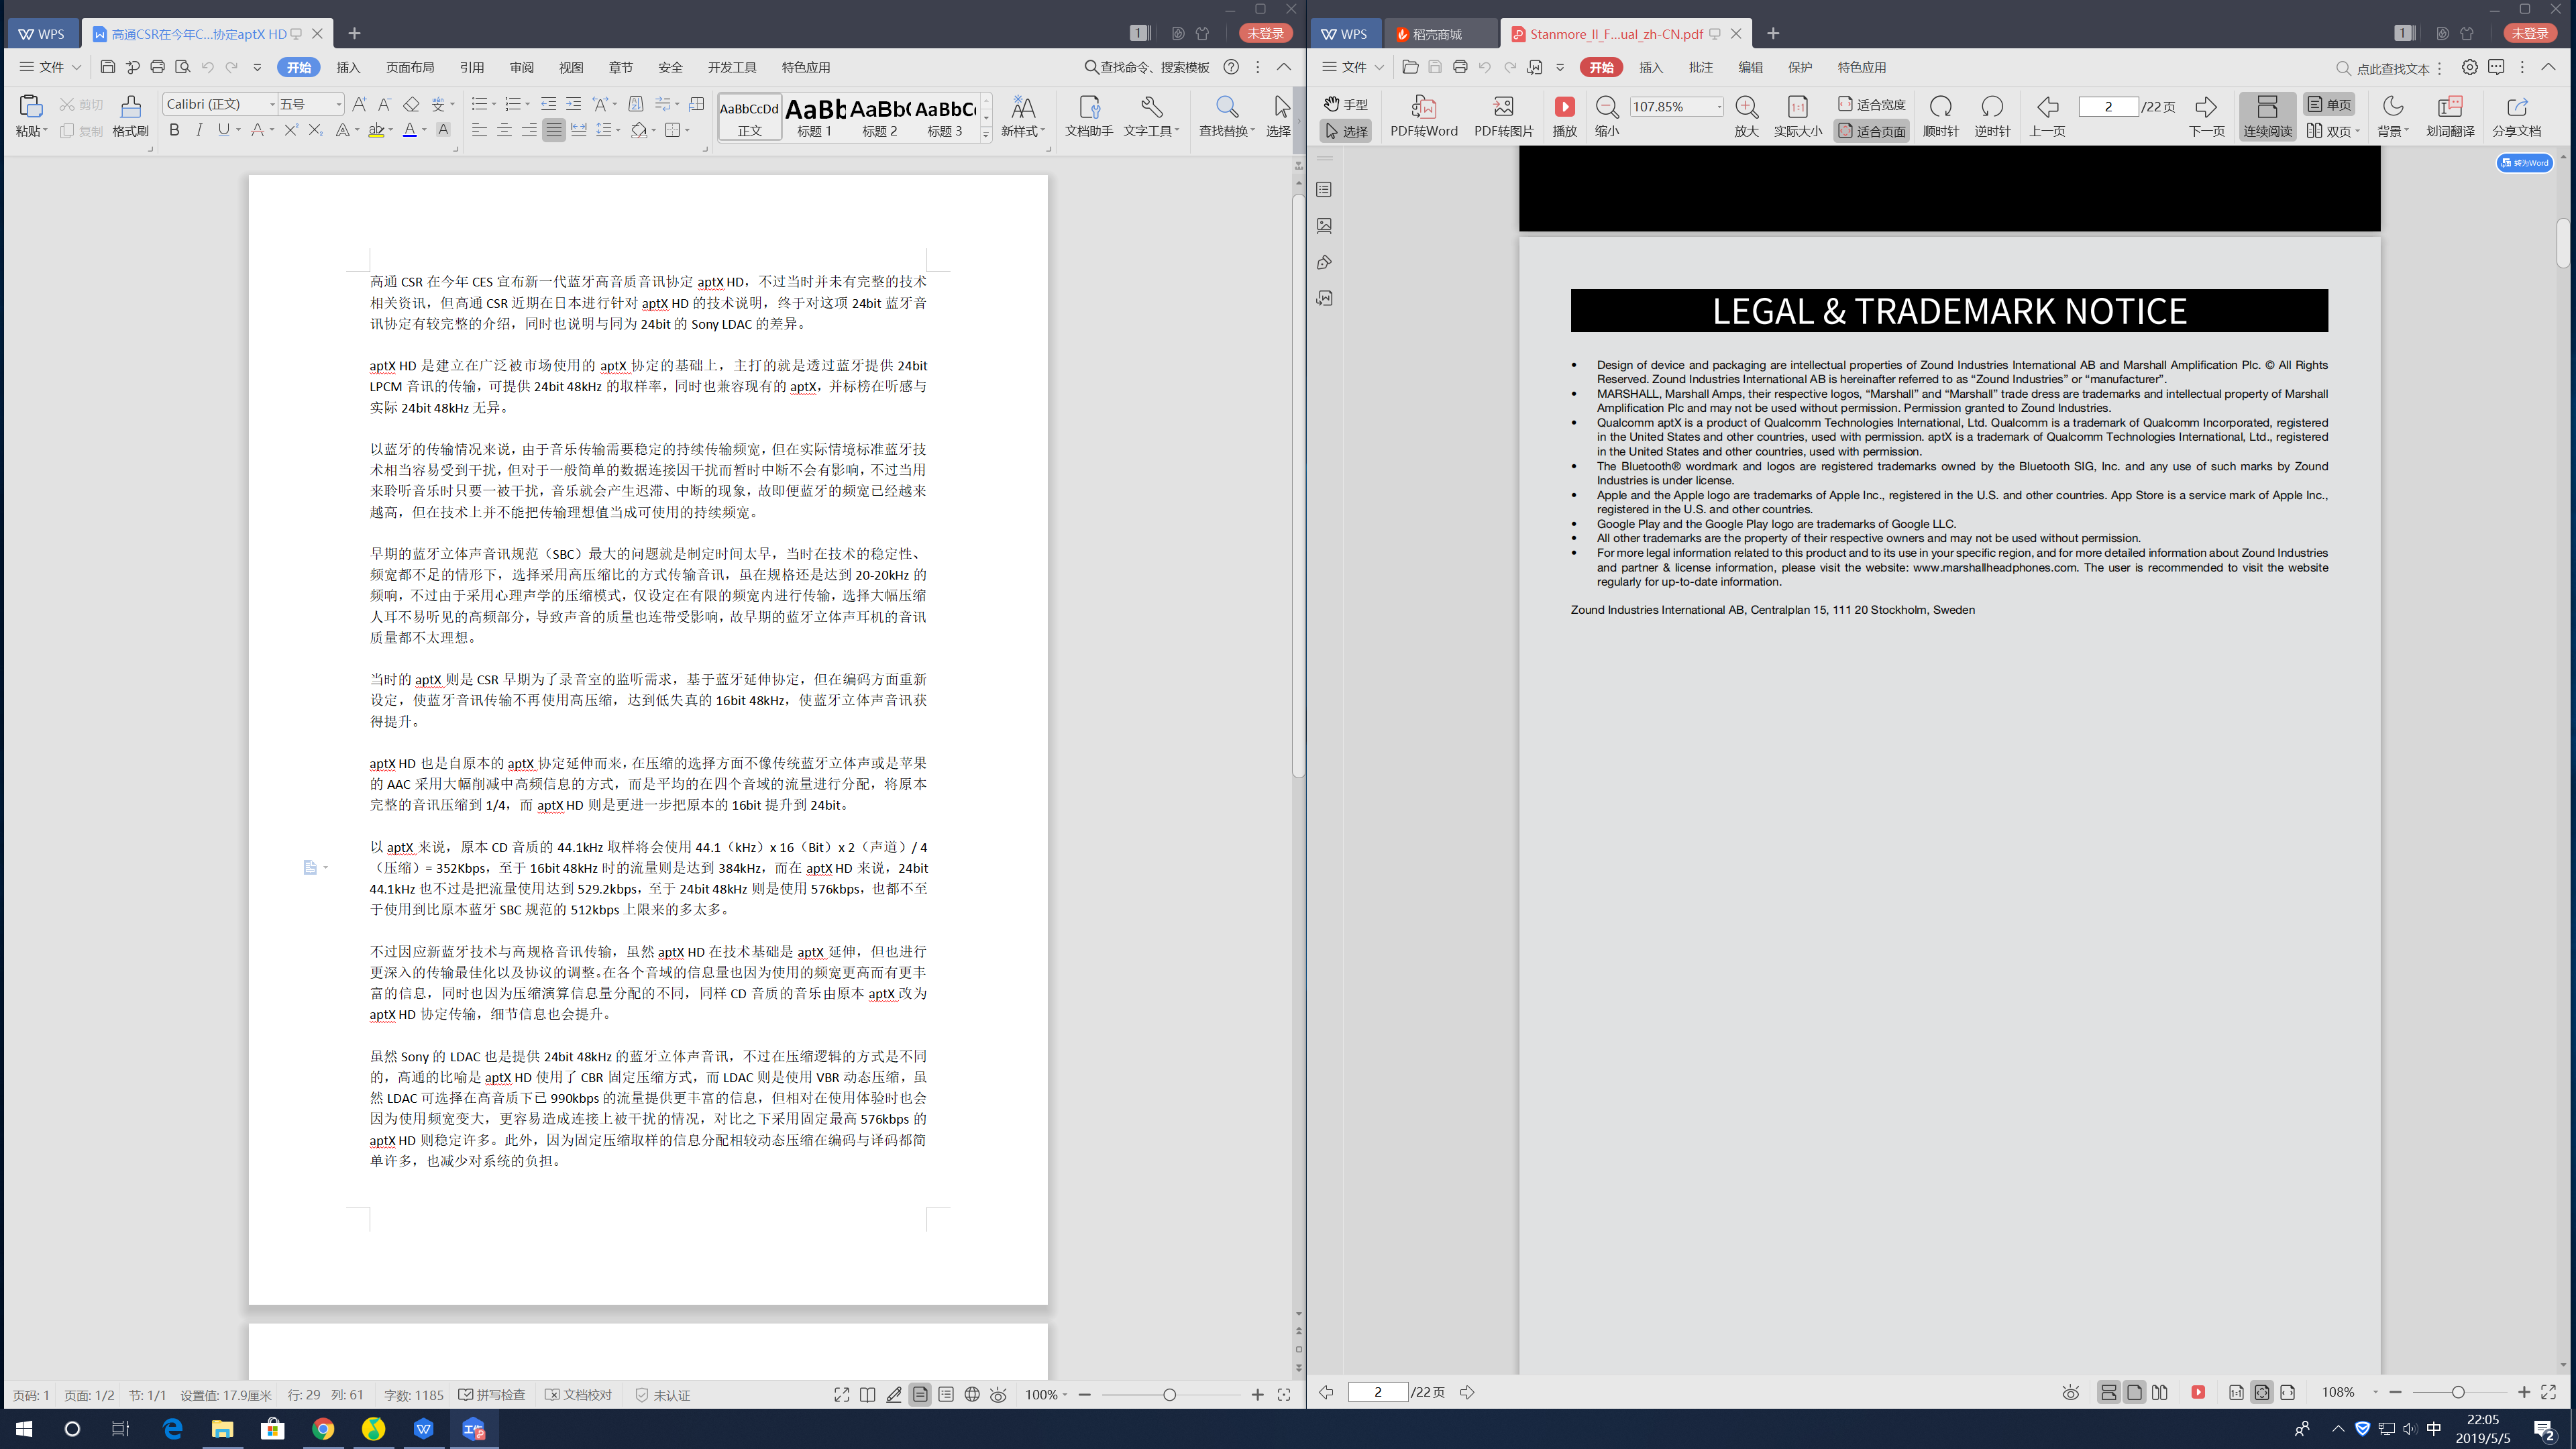Viewport: 2576px width, 1449px height.
Task: Click the 格式刷 format painter icon
Action: (130, 107)
